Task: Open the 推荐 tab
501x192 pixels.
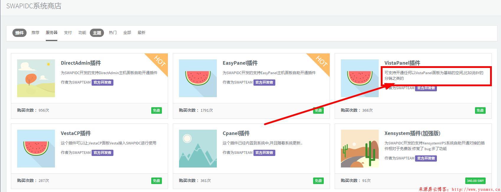Action: [35, 32]
